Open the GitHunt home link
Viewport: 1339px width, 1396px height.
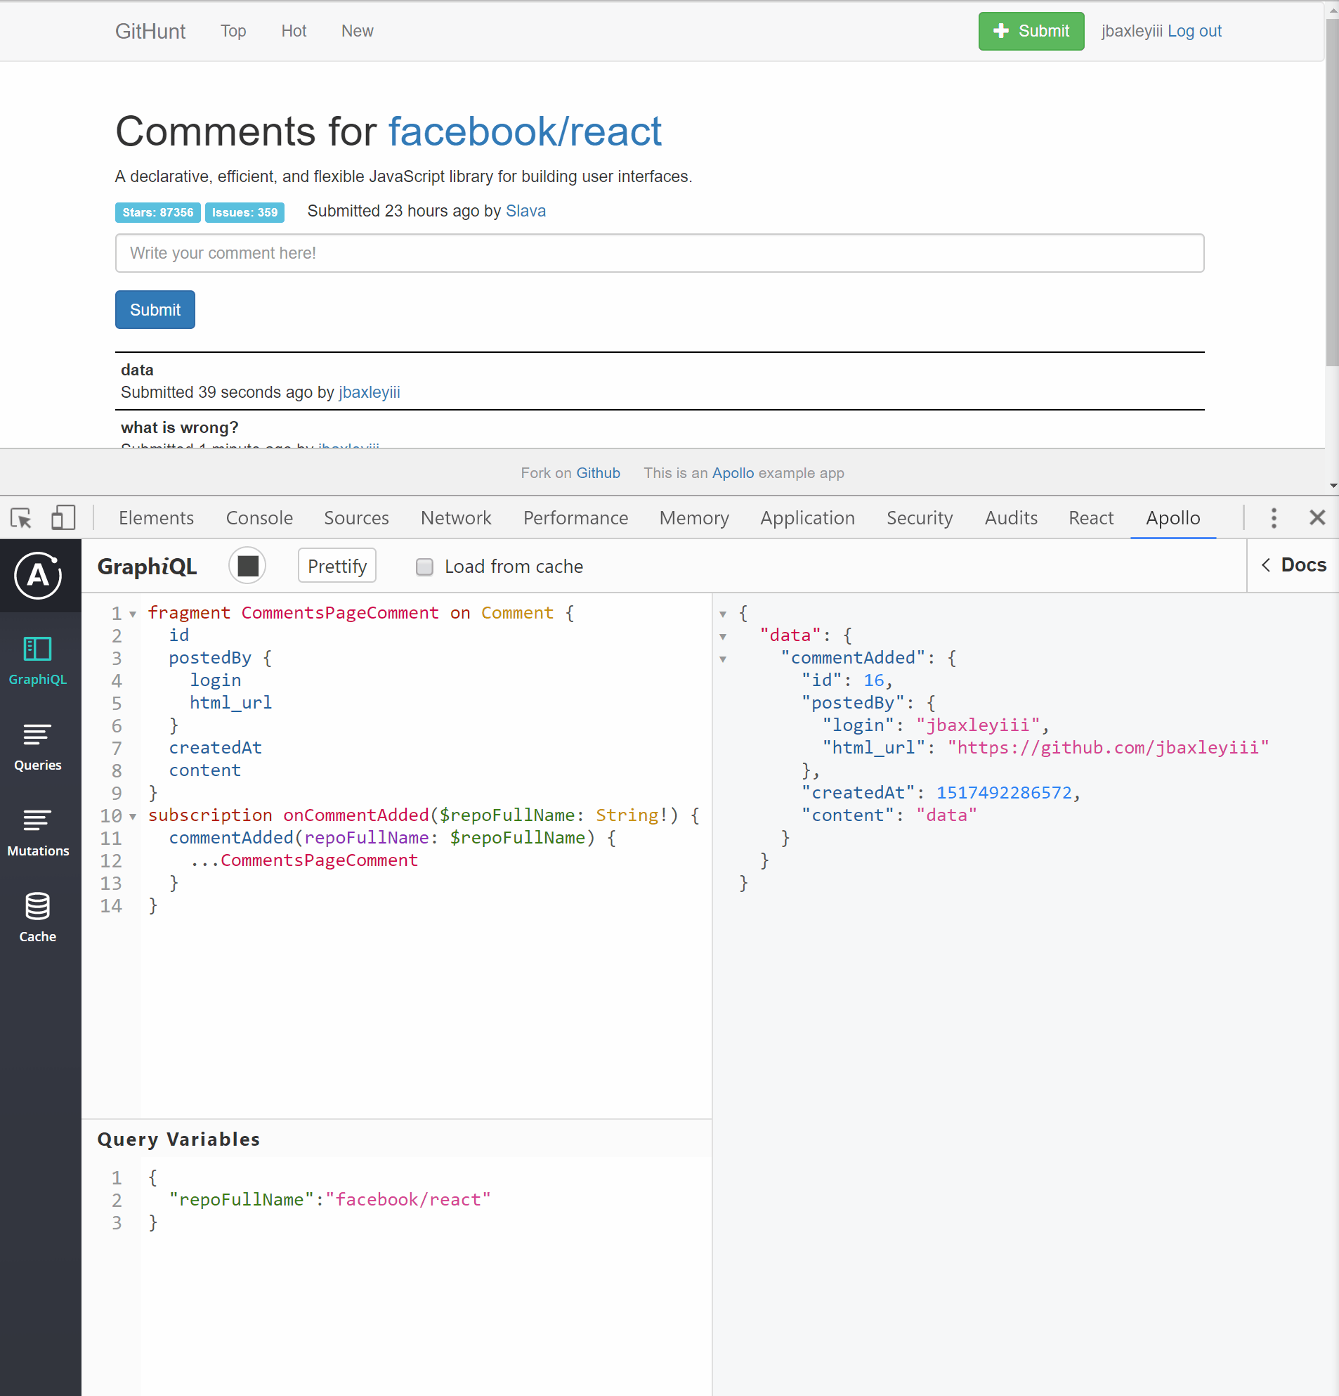point(150,32)
